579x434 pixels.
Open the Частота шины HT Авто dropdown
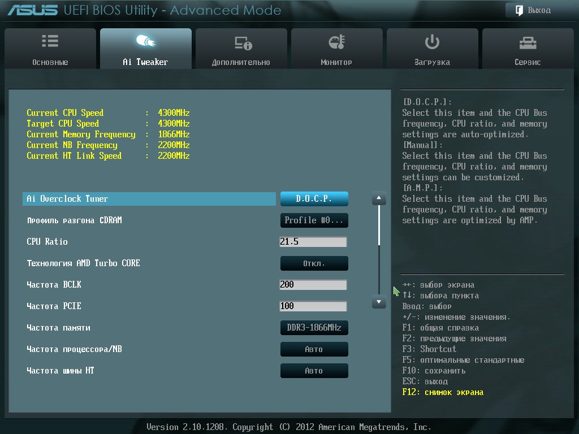pos(314,371)
